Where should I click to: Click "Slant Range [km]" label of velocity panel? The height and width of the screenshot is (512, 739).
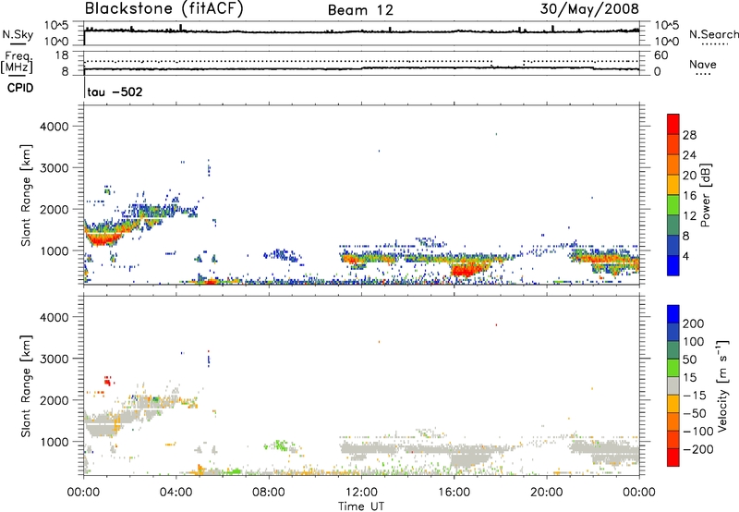26,386
